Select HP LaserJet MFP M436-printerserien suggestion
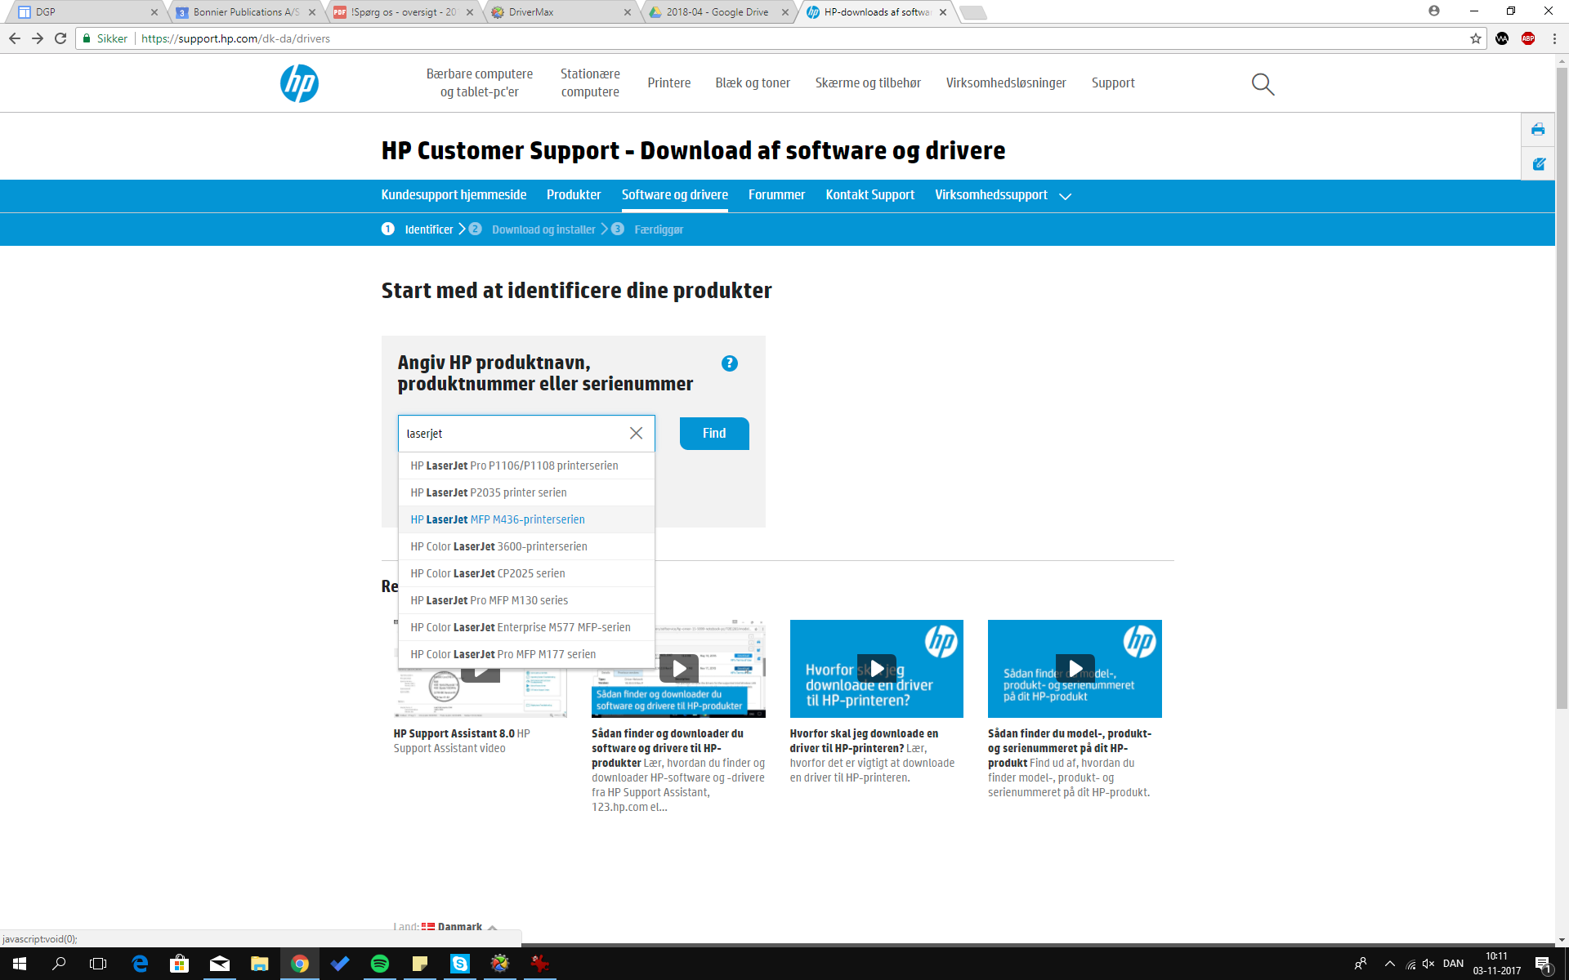 497,519
